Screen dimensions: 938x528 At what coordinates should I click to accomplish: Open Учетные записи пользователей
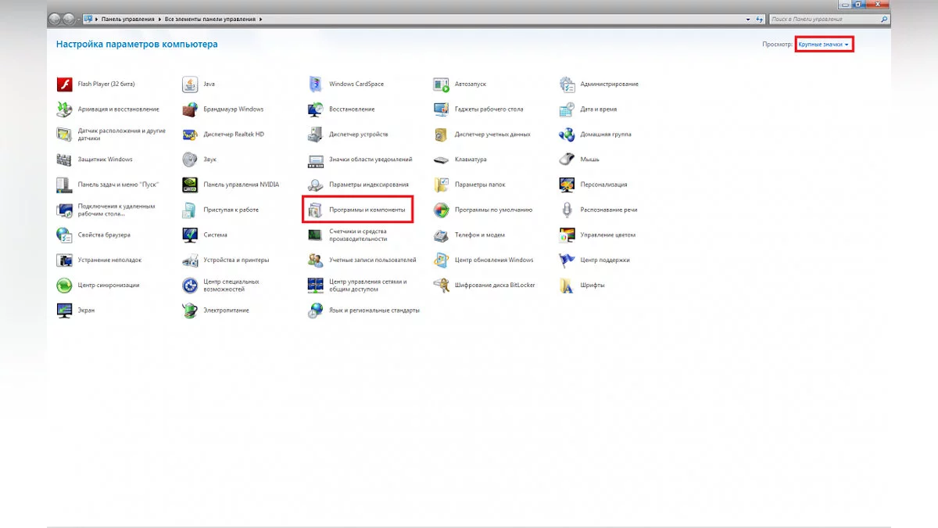click(372, 260)
